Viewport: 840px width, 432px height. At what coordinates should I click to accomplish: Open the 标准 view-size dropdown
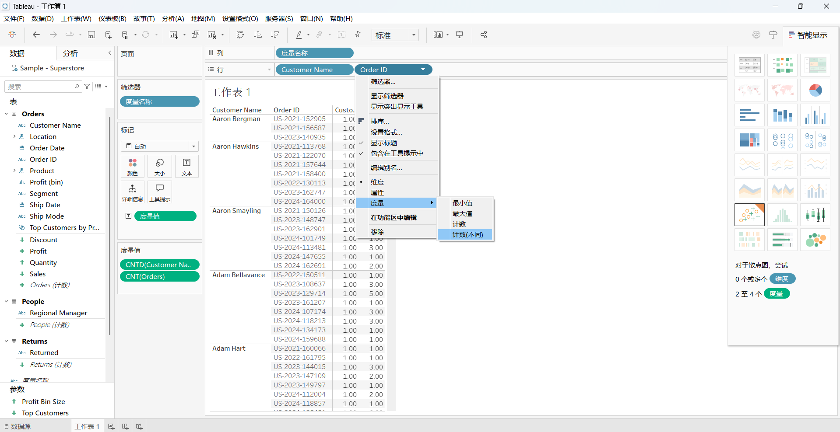coord(395,35)
